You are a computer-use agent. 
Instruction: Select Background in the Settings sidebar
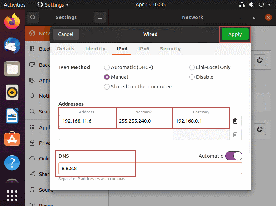tap(37, 65)
